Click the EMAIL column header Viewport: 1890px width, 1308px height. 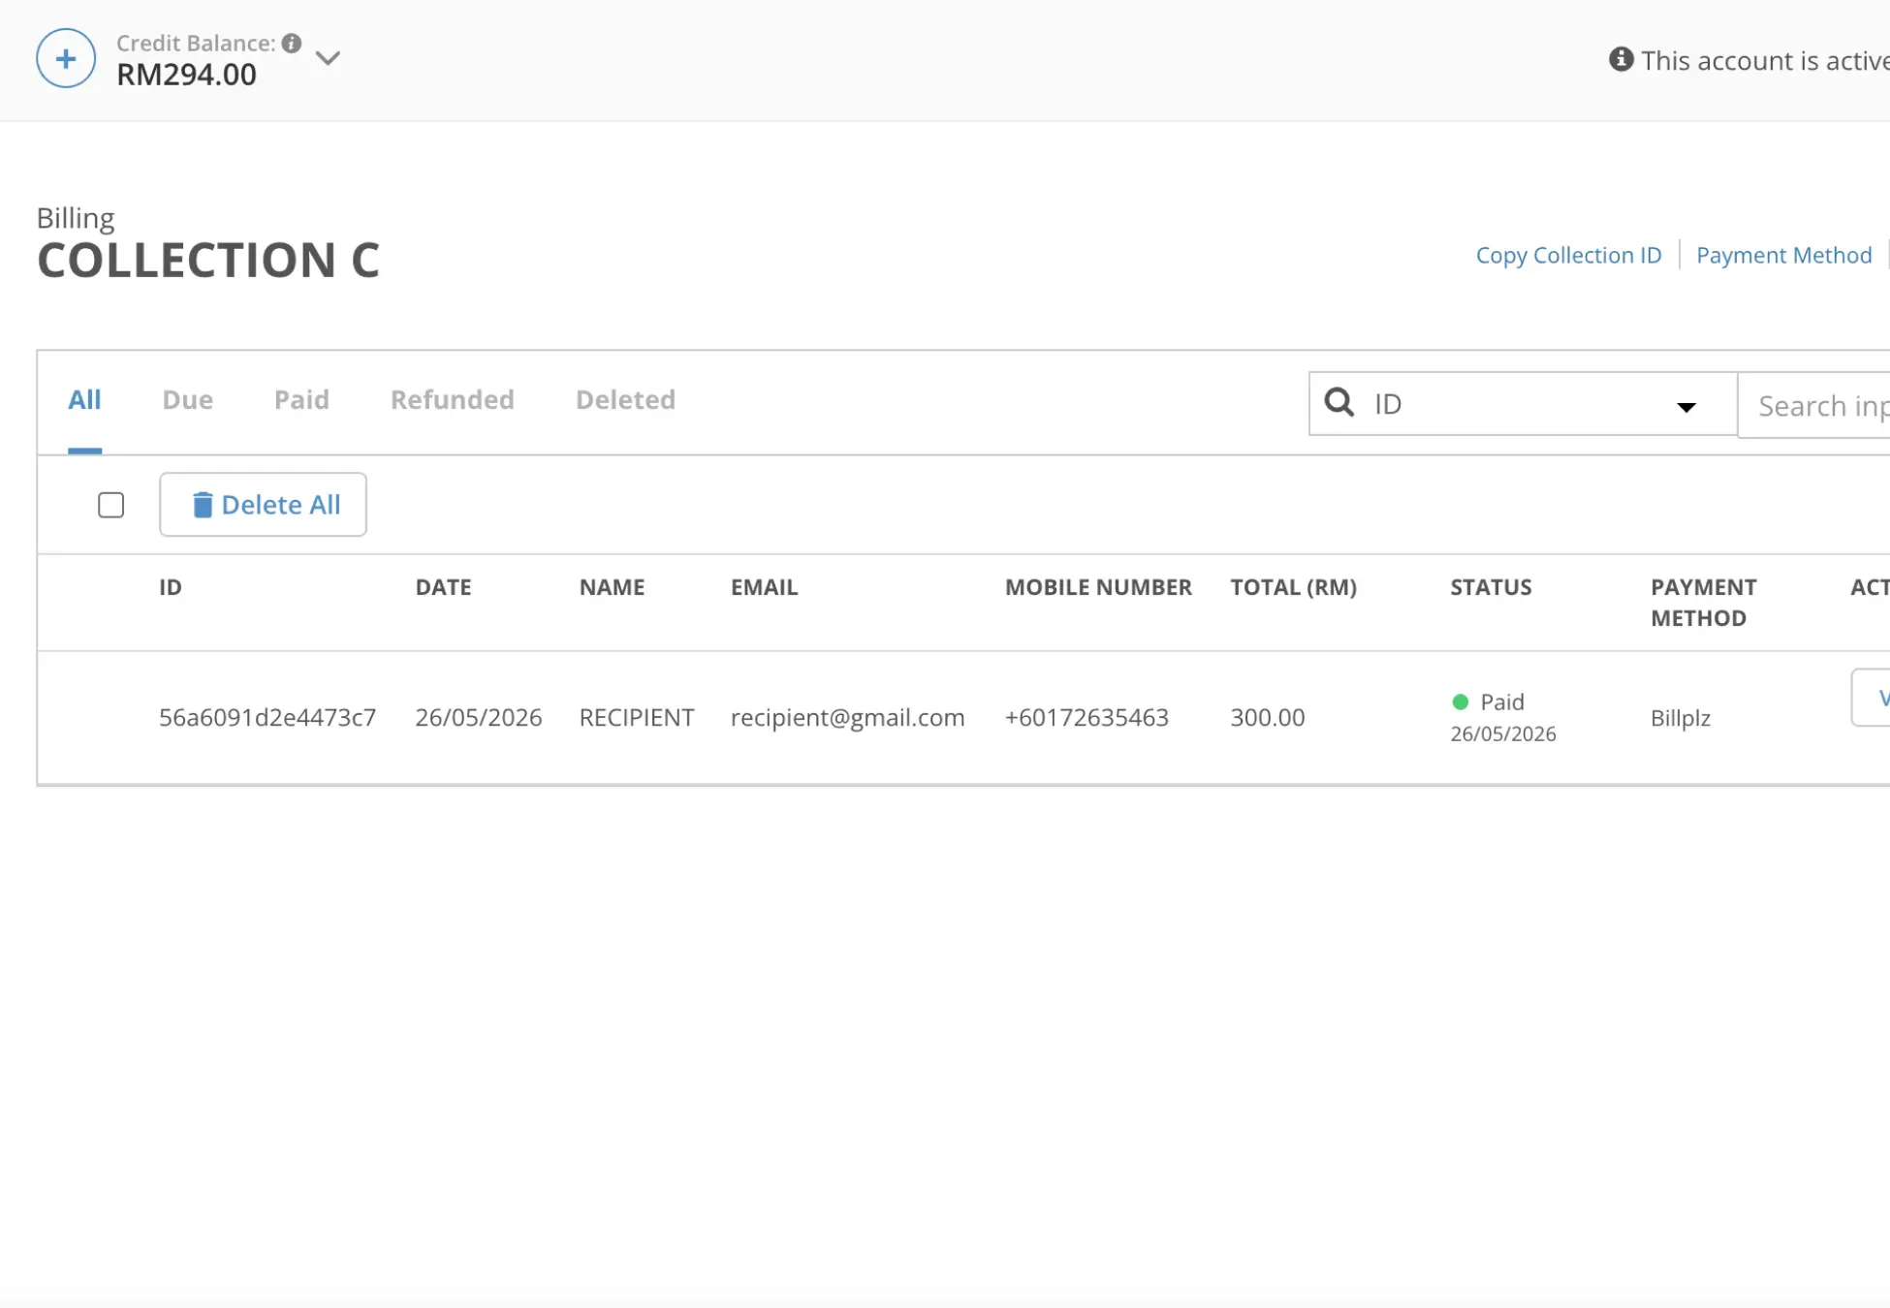click(x=764, y=587)
